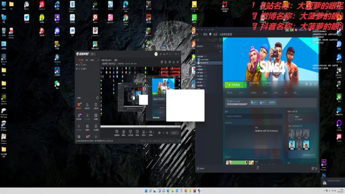Open the store page tab below the play bar
The height and width of the screenshot is (194, 345).
pyautogui.click(x=229, y=93)
